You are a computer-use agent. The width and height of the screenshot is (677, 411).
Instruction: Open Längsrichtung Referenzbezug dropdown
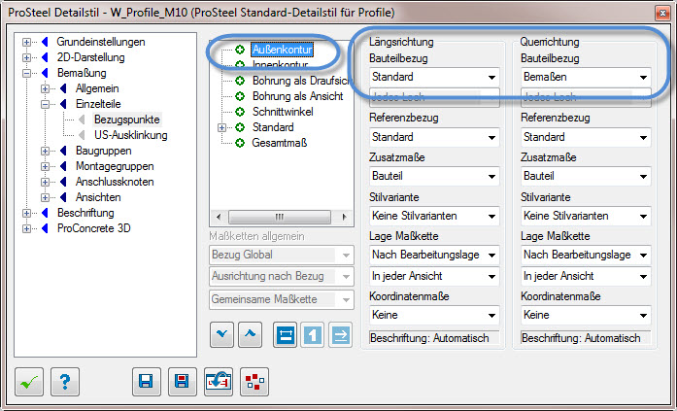pyautogui.click(x=434, y=137)
